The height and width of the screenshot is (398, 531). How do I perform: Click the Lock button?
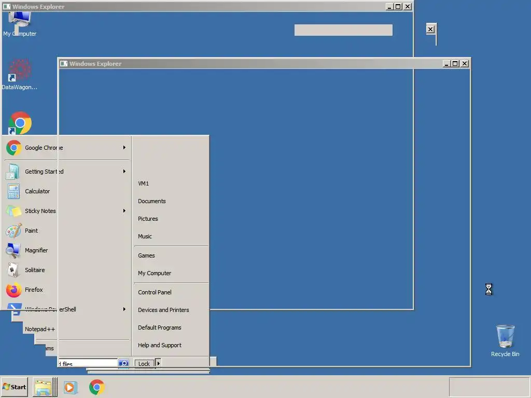point(144,363)
